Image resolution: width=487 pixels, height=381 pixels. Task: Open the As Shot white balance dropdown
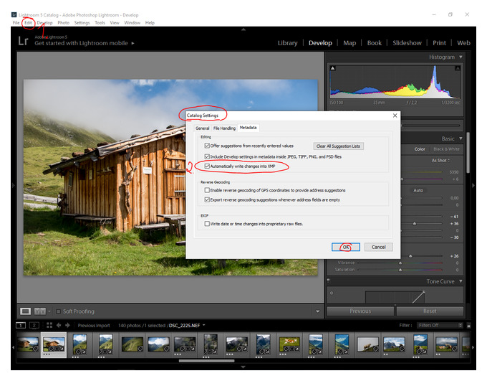click(440, 160)
